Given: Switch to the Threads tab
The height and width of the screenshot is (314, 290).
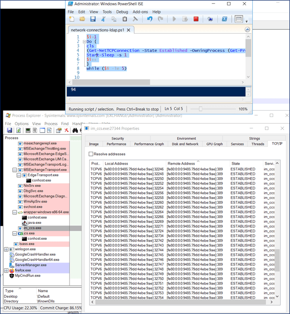Looking at the screenshot, I should [x=258, y=144].
